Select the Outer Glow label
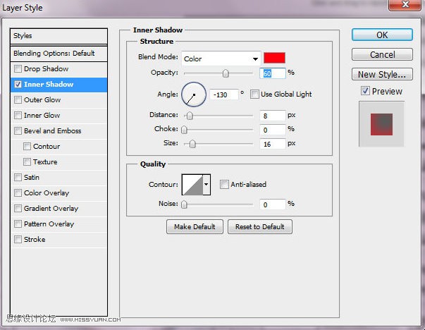425x330 pixels. (x=42, y=100)
